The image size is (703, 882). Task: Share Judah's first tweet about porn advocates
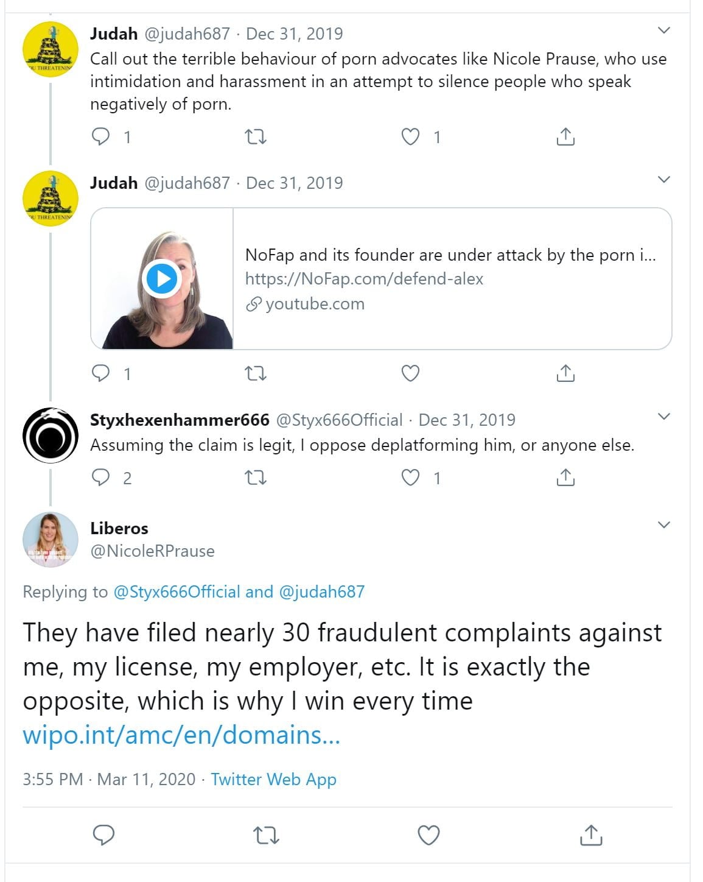pyautogui.click(x=565, y=136)
